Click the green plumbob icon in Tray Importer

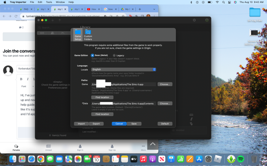(x=207, y=20)
